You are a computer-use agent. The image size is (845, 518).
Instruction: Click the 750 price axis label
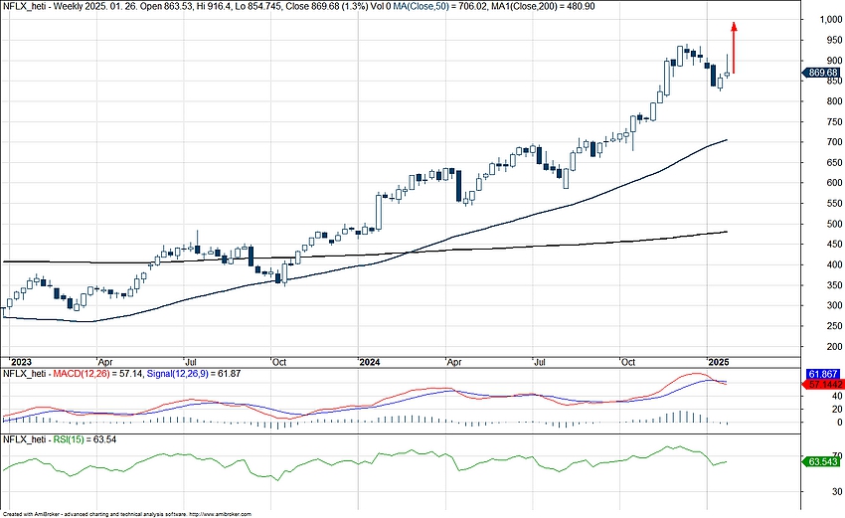tap(835, 122)
